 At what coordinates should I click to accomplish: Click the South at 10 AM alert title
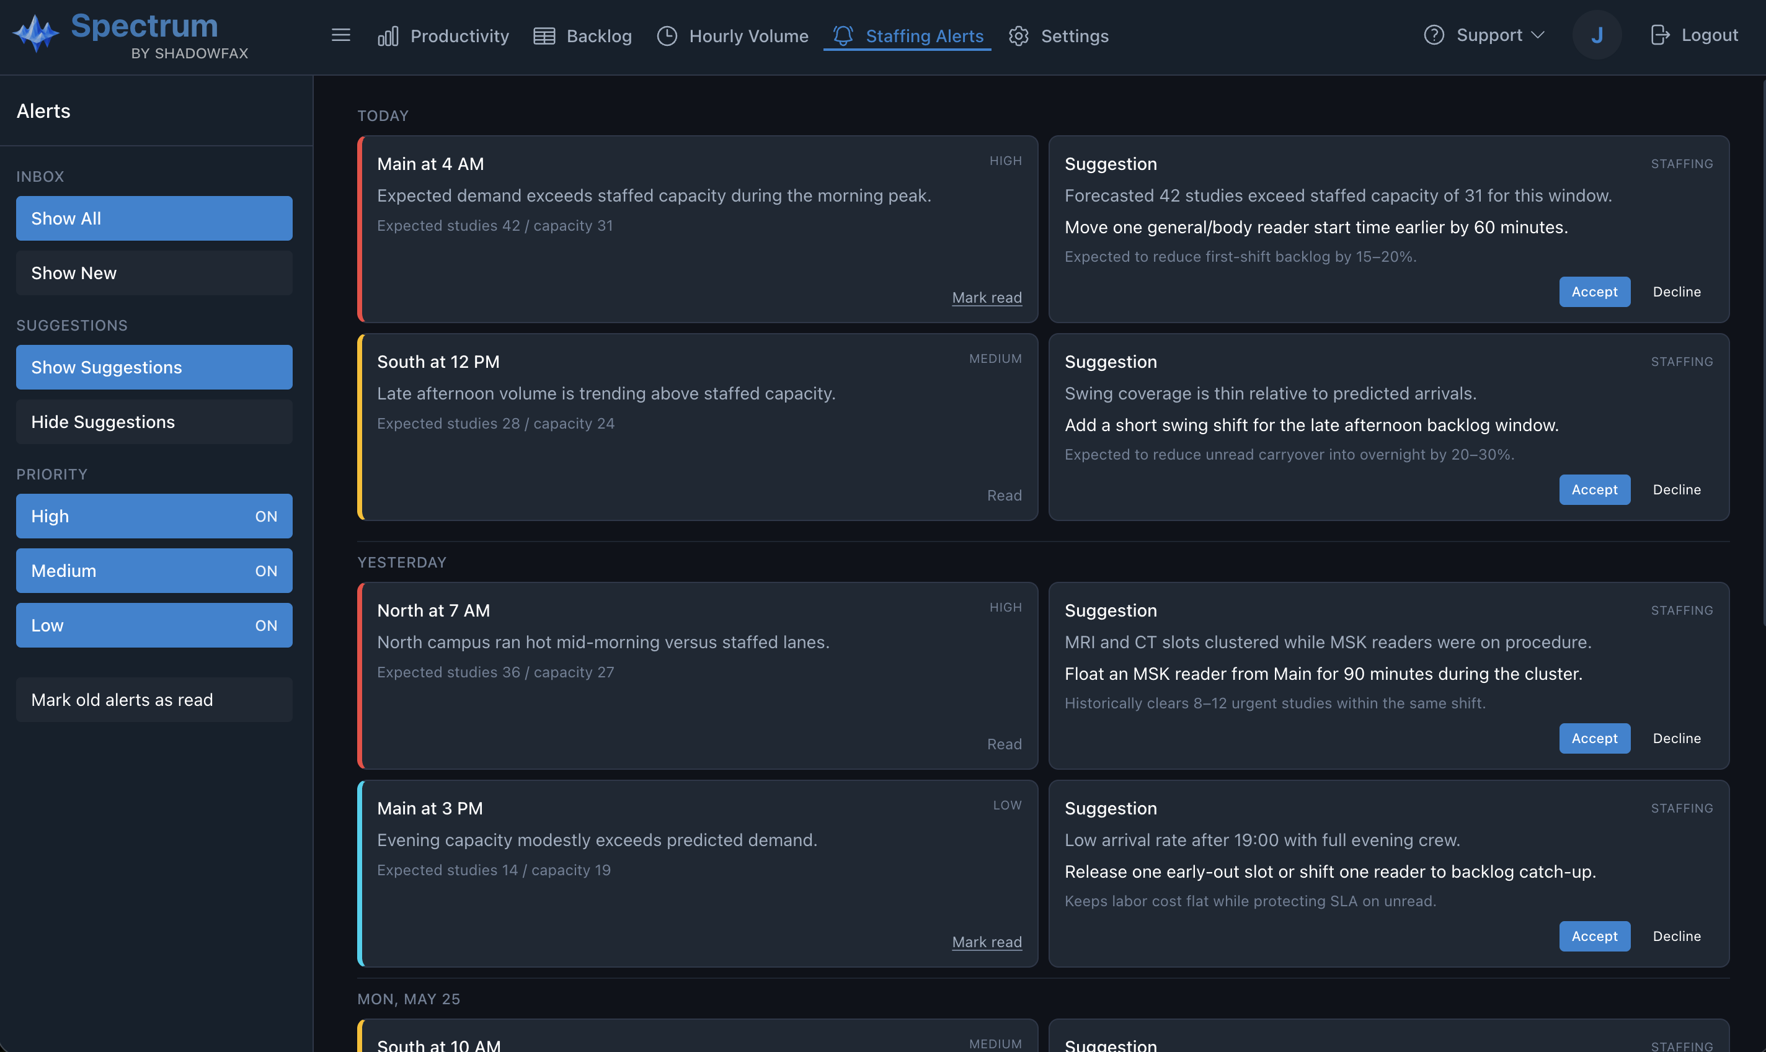pyautogui.click(x=438, y=1045)
